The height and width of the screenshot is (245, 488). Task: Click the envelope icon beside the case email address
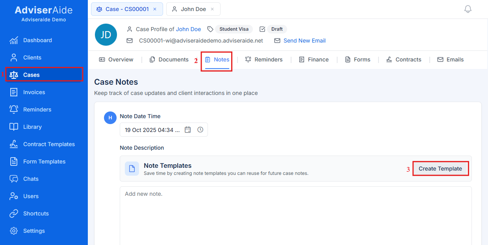(129, 41)
